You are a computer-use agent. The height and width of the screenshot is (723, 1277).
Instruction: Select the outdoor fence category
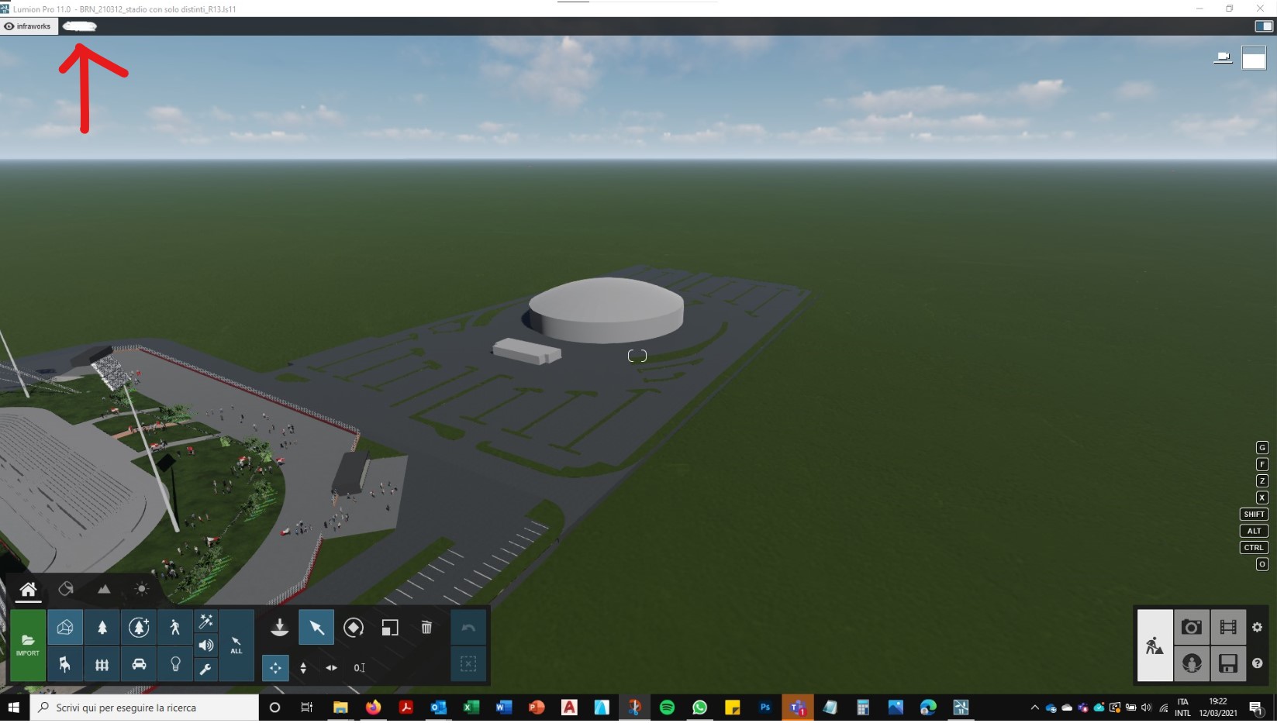coord(102,664)
